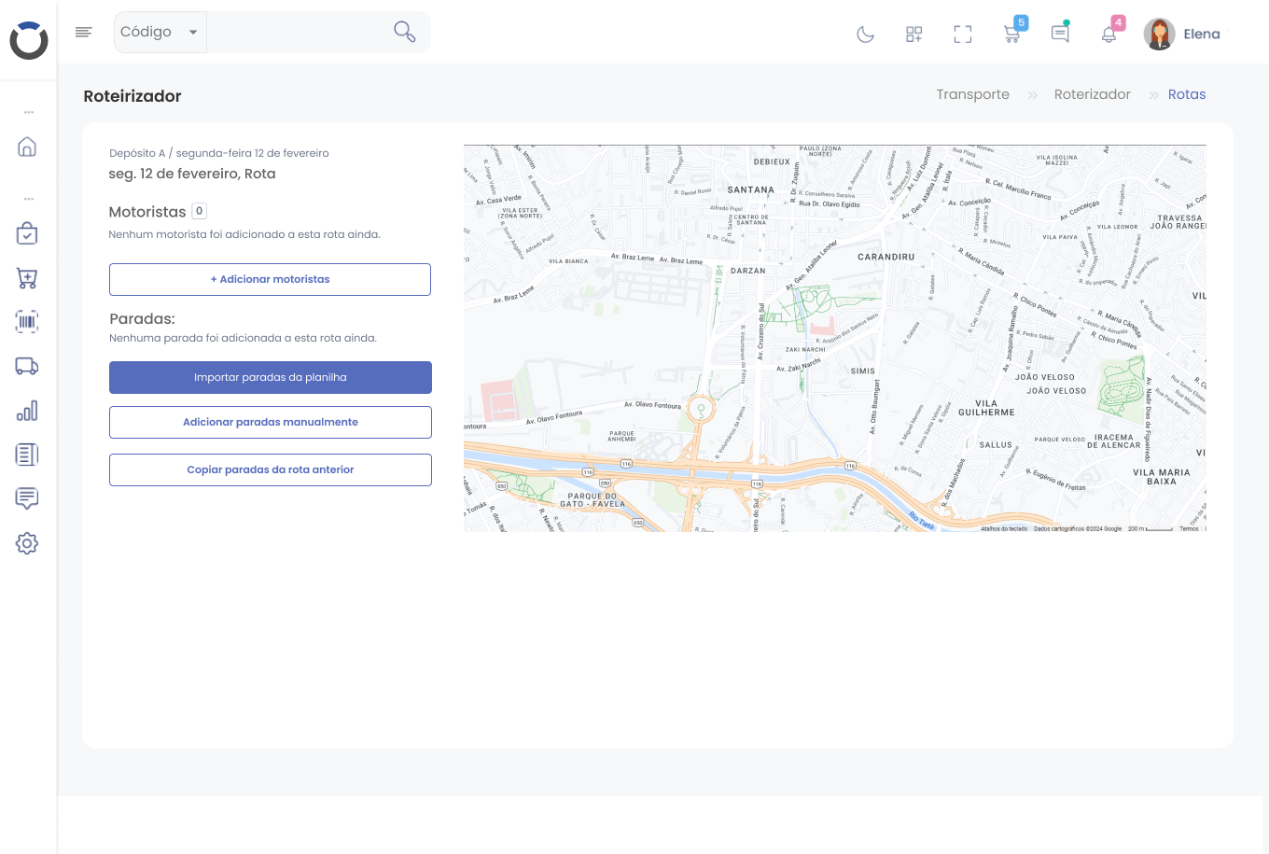Go to Home icon in sidebar
This screenshot has height=854, width=1269.
tap(27, 147)
